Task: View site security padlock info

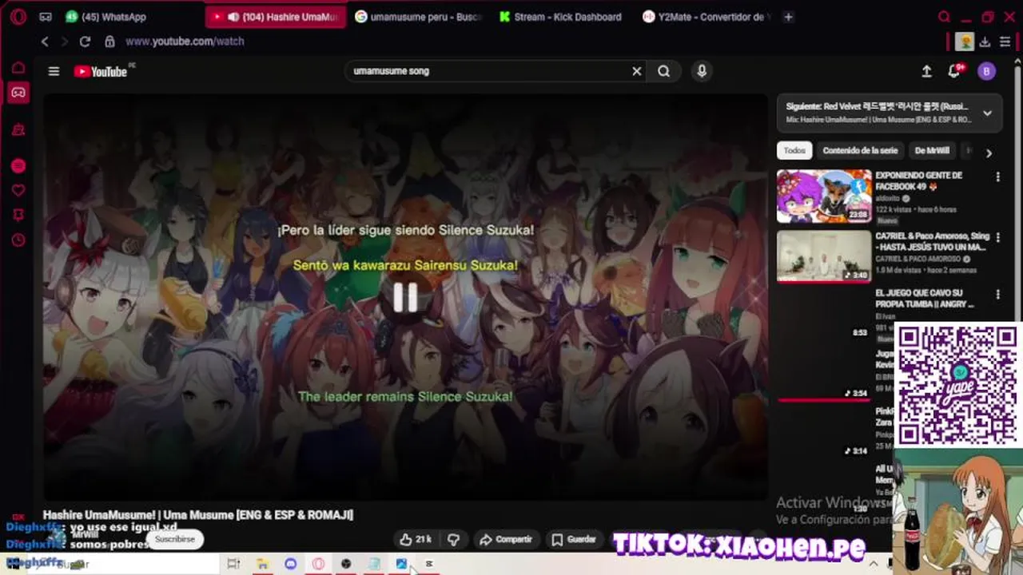Action: click(x=109, y=42)
